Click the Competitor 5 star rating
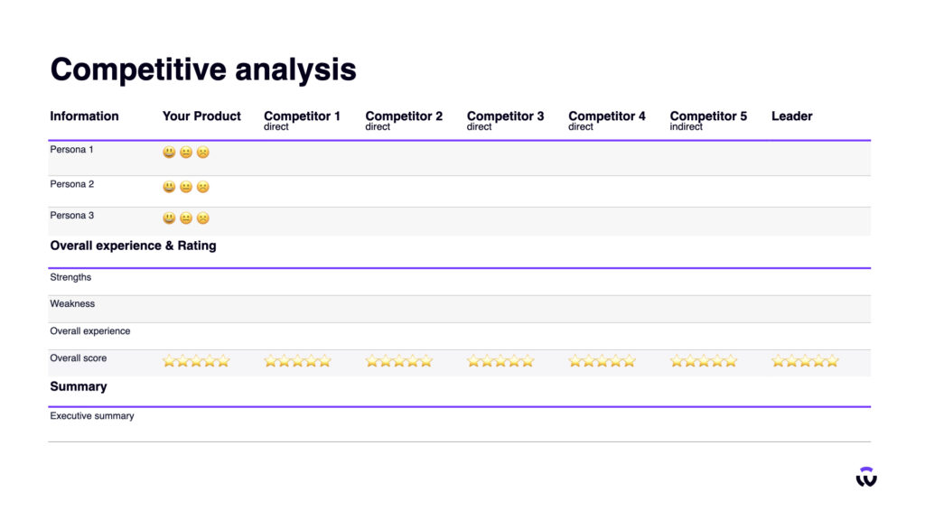Image resolution: width=925 pixels, height=520 pixels. click(x=703, y=361)
